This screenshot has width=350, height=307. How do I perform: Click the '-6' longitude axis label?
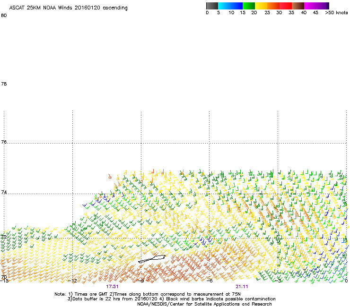tap(209, 281)
